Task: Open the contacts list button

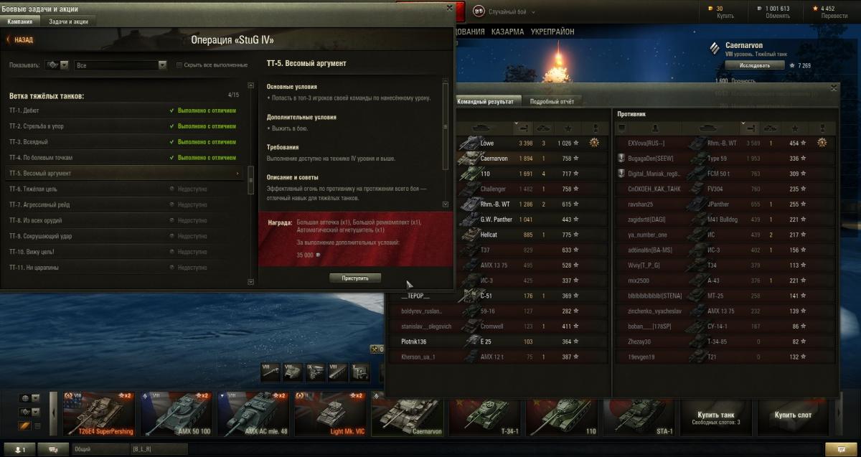Action: click(18, 449)
